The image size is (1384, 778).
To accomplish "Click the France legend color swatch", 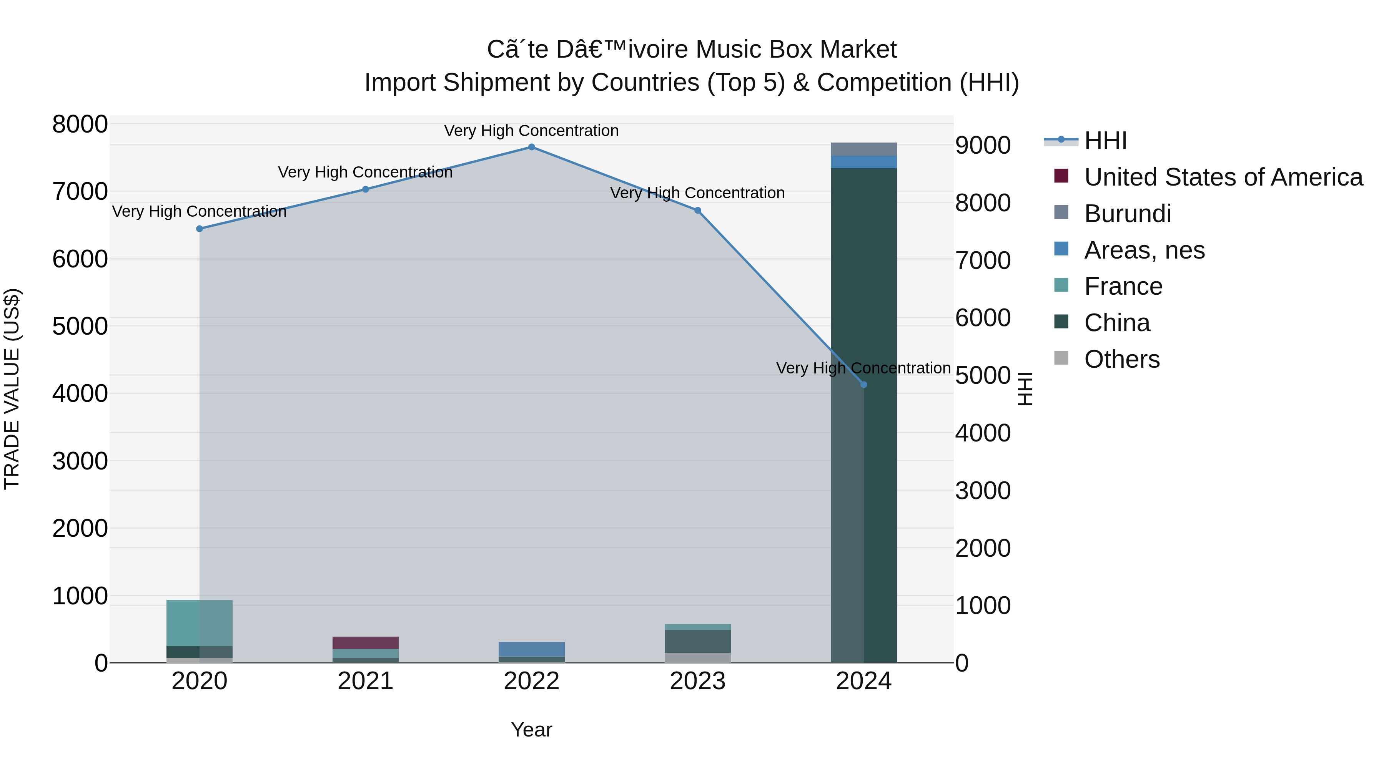I will click(1061, 285).
